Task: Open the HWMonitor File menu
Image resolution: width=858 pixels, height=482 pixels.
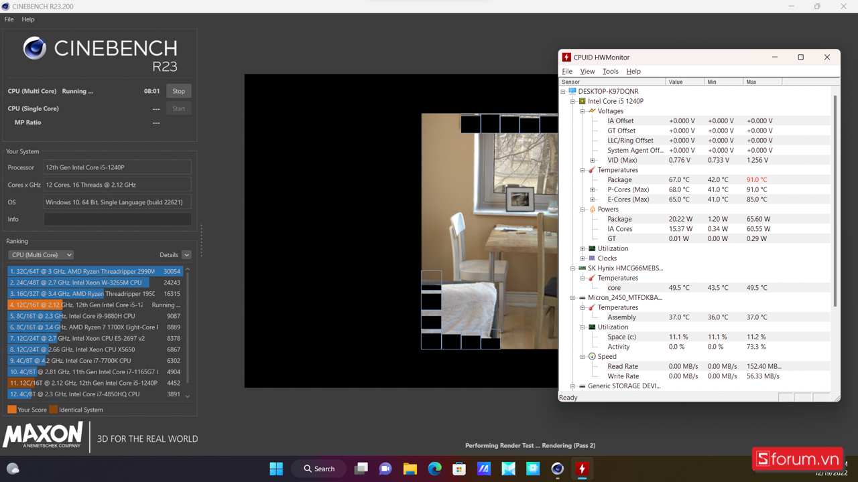Action: pyautogui.click(x=567, y=71)
